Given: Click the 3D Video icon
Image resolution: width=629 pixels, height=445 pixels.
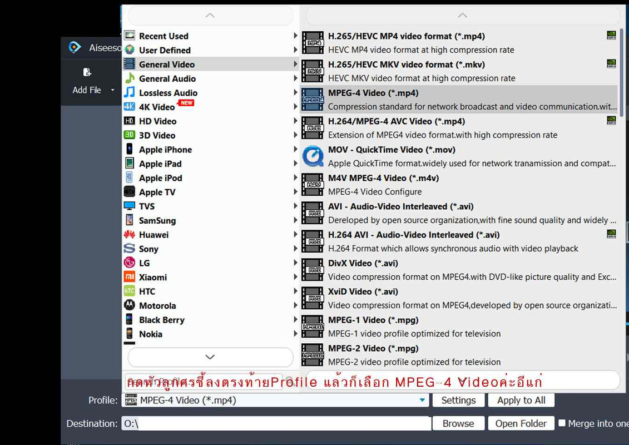Looking at the screenshot, I should point(130,135).
